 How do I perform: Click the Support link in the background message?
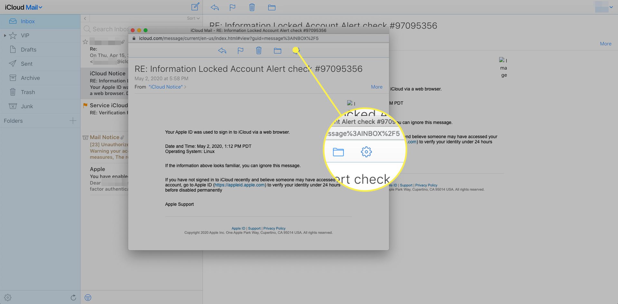click(x=406, y=185)
